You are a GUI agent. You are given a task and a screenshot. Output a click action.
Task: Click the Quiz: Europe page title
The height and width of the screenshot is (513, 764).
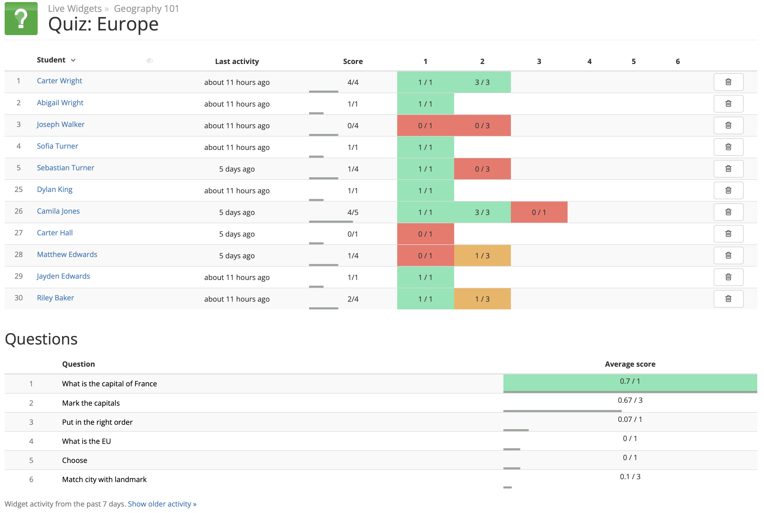tap(103, 24)
